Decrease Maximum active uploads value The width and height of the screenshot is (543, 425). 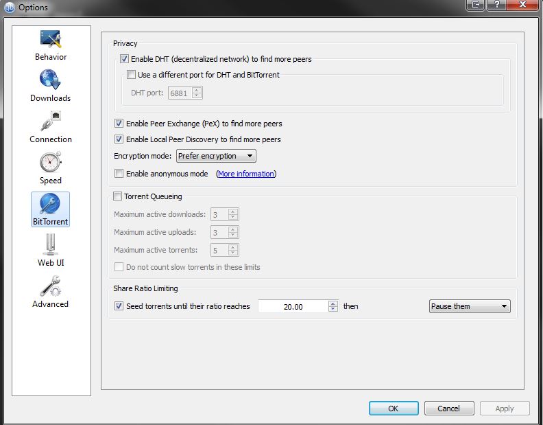pos(233,235)
